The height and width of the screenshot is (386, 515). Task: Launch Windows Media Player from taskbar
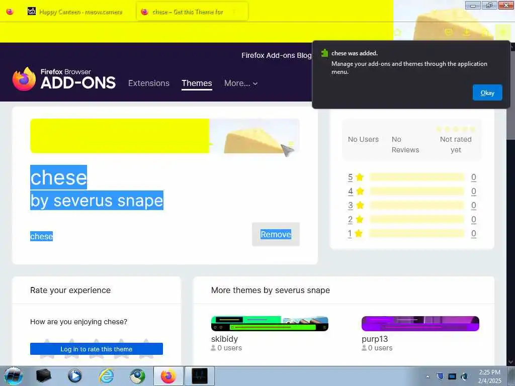[x=75, y=376]
